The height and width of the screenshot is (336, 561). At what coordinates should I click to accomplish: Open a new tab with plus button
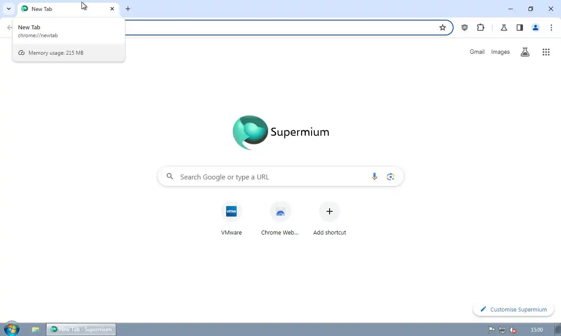point(128,9)
